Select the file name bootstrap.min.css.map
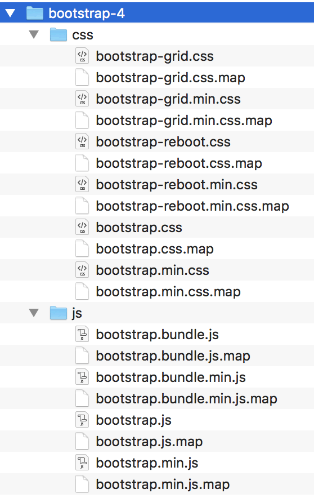The image size is (314, 498). (x=168, y=292)
